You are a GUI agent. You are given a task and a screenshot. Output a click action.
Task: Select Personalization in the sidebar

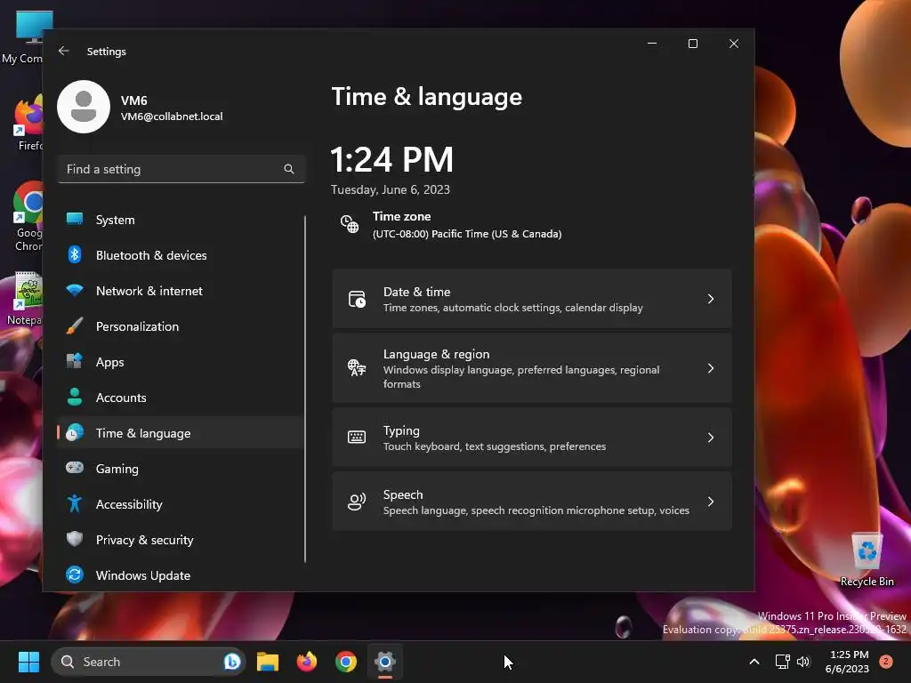tap(180, 326)
